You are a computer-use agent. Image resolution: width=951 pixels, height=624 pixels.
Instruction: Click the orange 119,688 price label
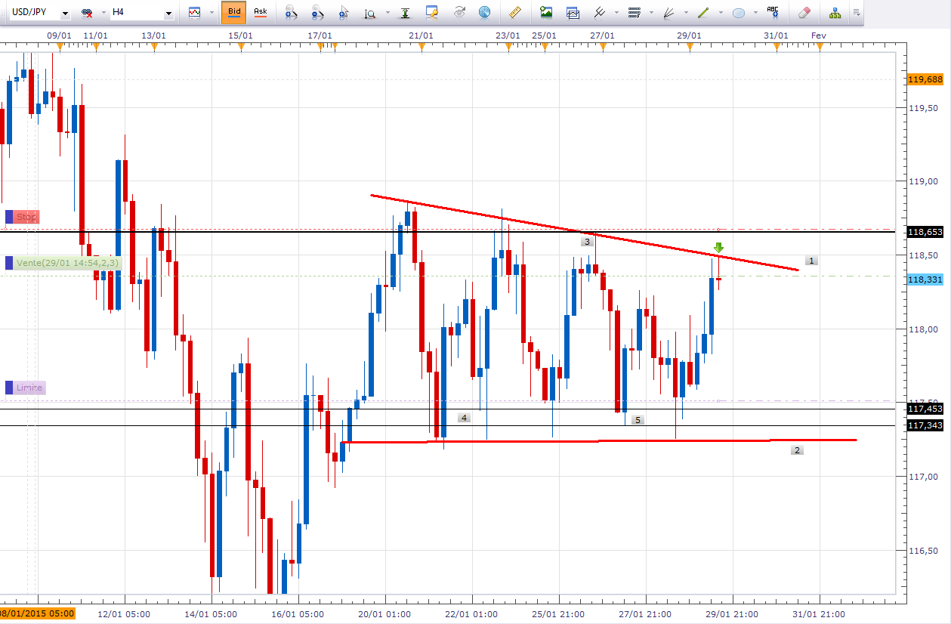[926, 79]
